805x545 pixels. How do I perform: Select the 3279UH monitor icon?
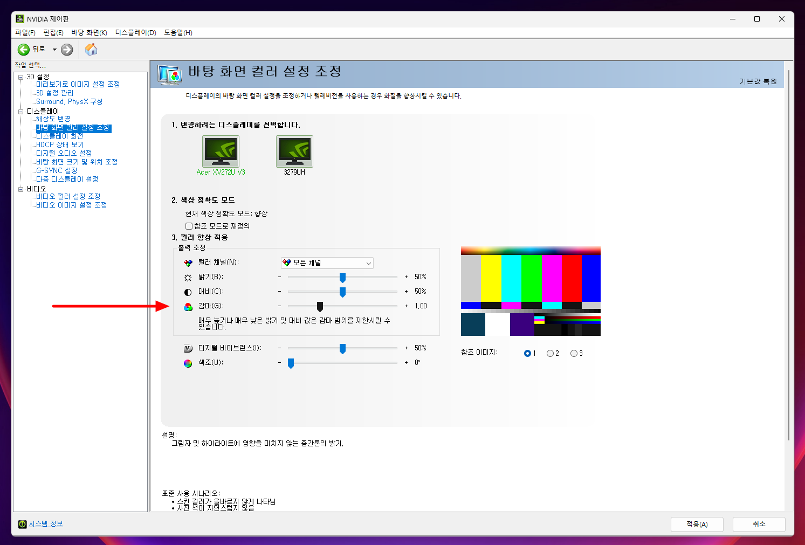click(x=294, y=151)
